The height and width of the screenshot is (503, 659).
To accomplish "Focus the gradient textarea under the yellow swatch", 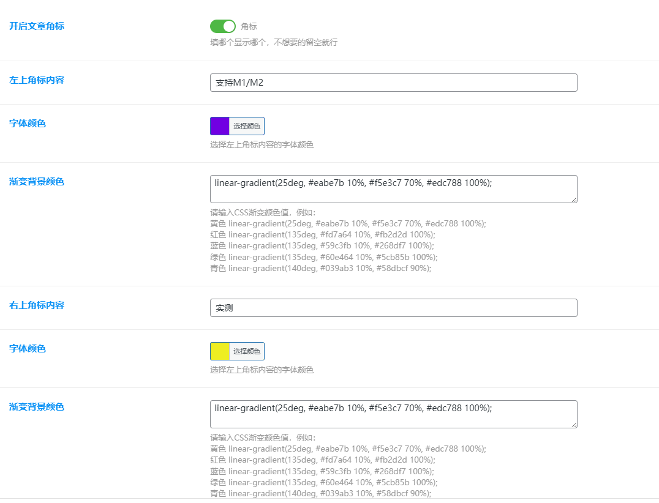I will (393, 414).
